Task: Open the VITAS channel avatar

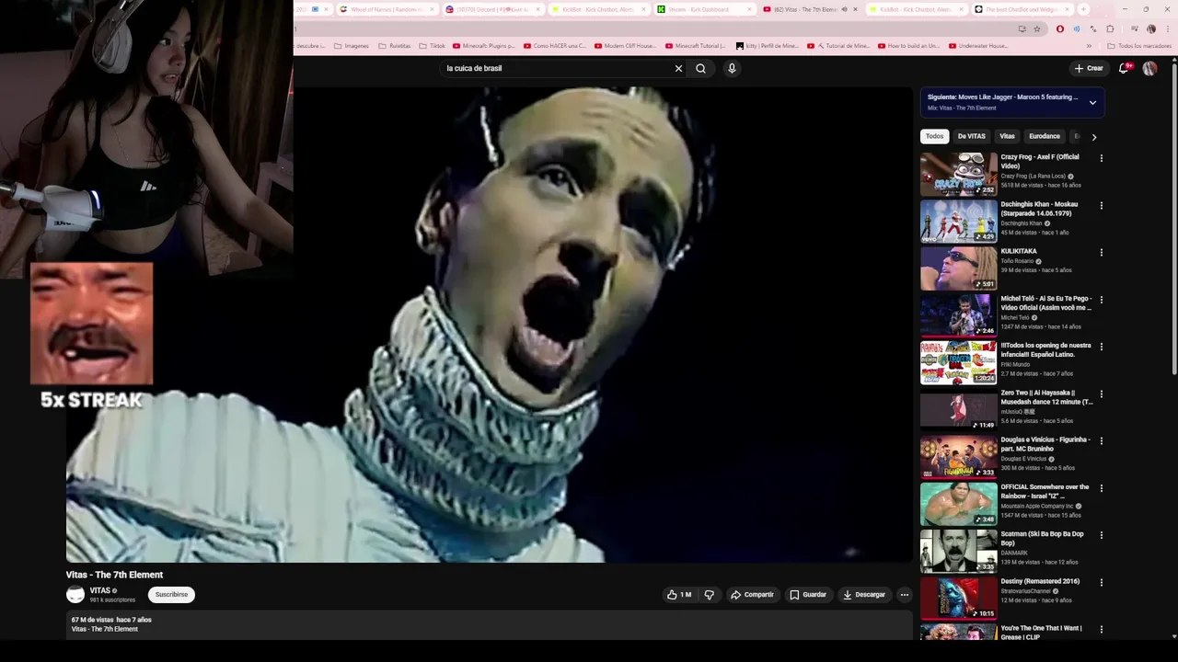Action: coord(75,595)
